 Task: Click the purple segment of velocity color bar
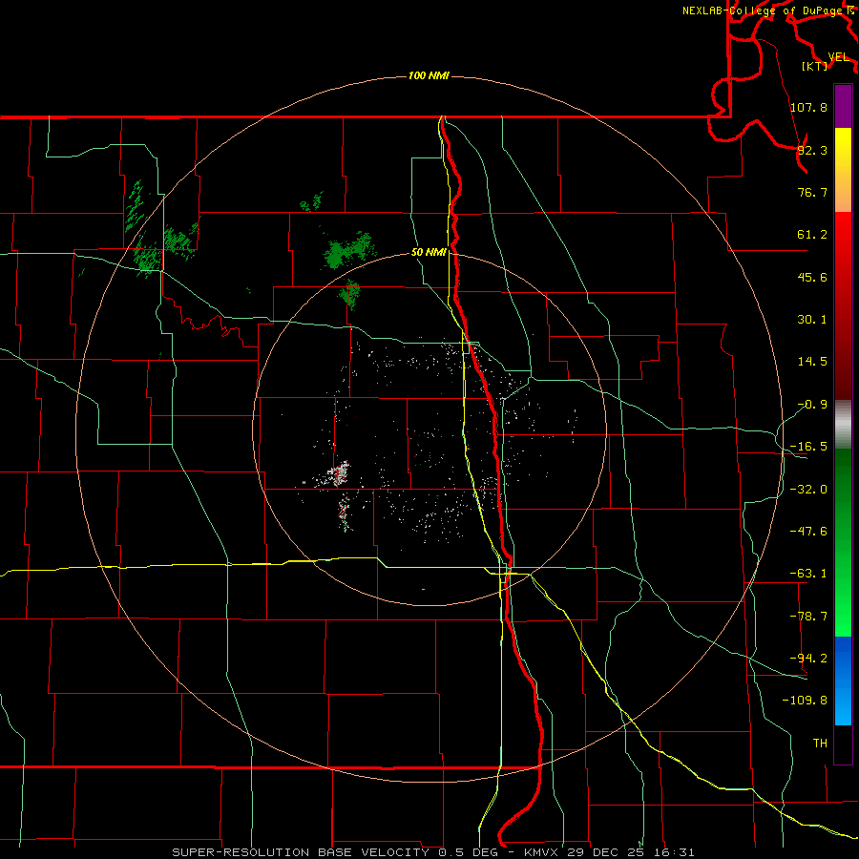[x=843, y=106]
